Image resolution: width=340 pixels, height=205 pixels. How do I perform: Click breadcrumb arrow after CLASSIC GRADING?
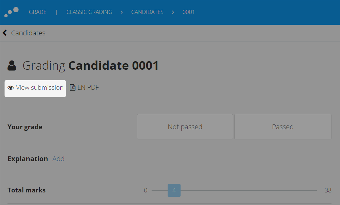pos(122,12)
